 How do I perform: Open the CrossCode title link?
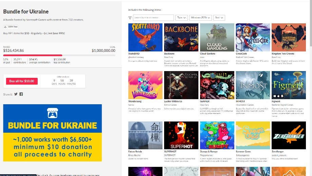241,53
